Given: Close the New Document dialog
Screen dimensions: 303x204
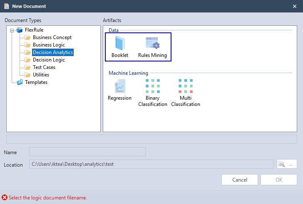Looking at the screenshot, I should (x=295, y=6).
